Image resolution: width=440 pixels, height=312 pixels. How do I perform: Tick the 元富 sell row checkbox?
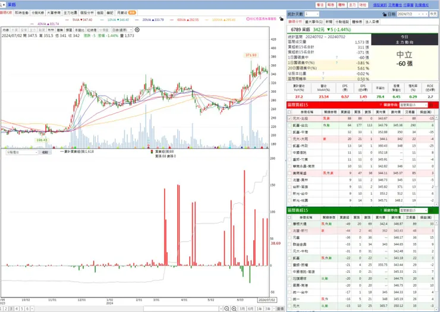pos(290,238)
